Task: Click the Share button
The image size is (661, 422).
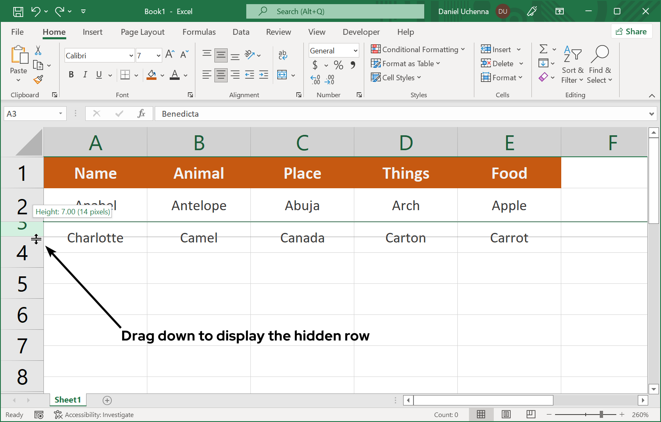Action: 631,31
